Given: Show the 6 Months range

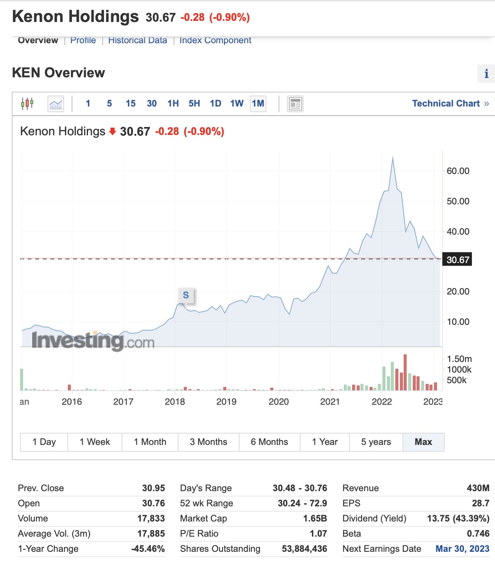Looking at the screenshot, I should [269, 442].
